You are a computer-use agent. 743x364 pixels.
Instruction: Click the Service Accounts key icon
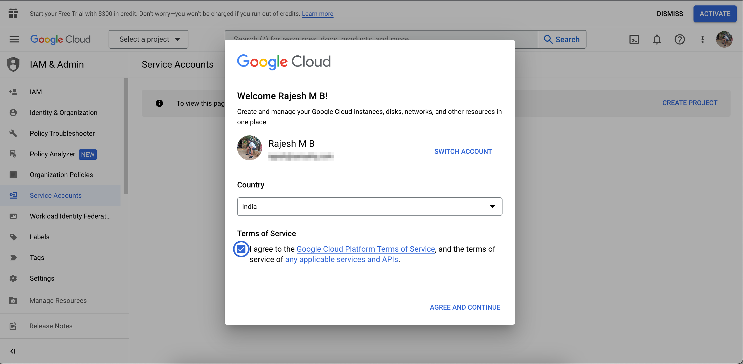point(13,196)
